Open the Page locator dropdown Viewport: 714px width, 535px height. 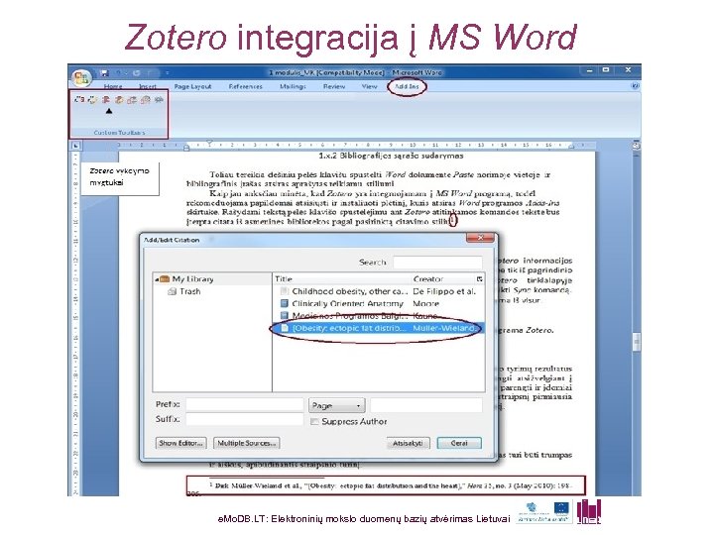(336, 405)
